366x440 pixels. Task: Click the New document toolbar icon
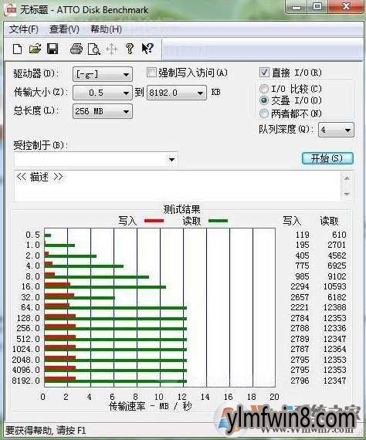(18, 49)
